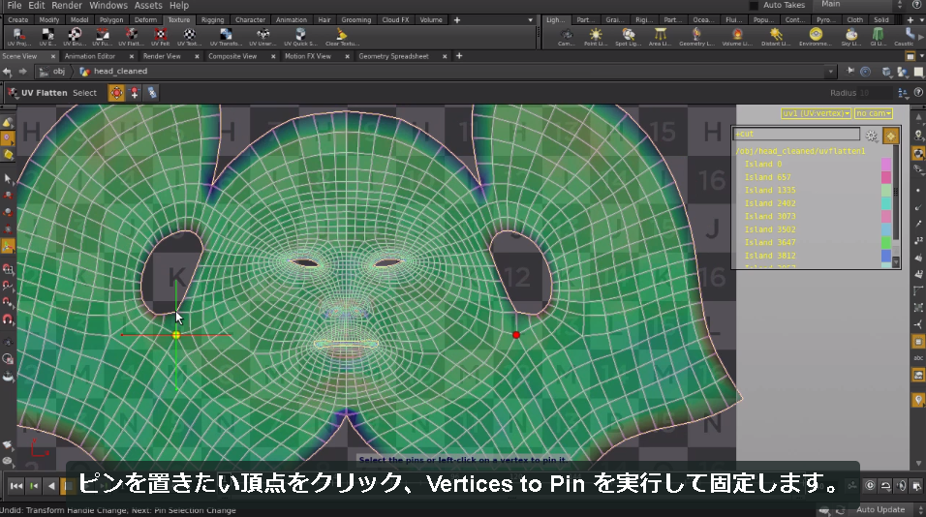Click the add pin mode icon

[135, 93]
